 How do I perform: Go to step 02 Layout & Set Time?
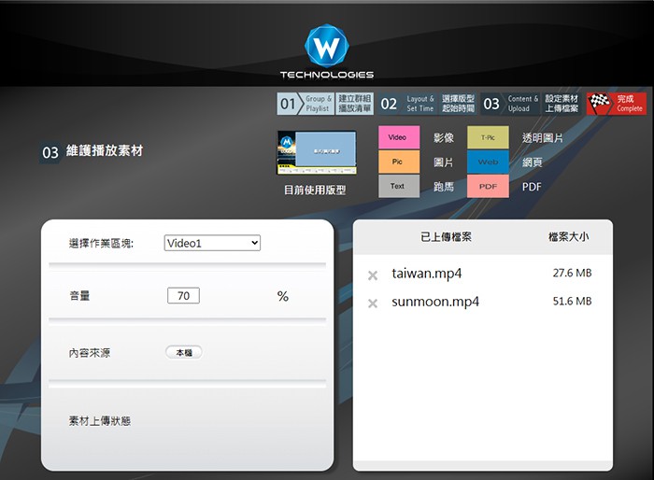[427, 104]
